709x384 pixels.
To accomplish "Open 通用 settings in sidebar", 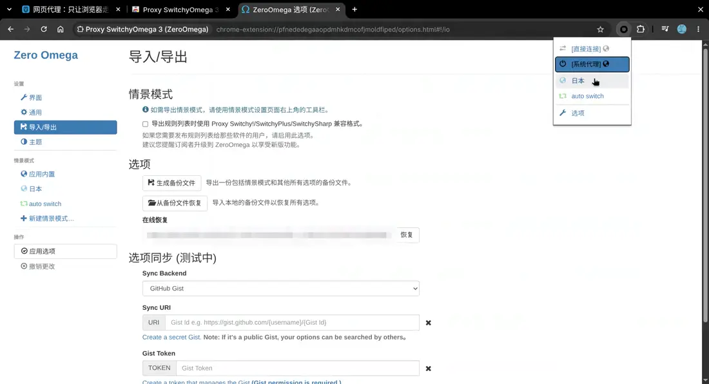I will (x=65, y=113).
